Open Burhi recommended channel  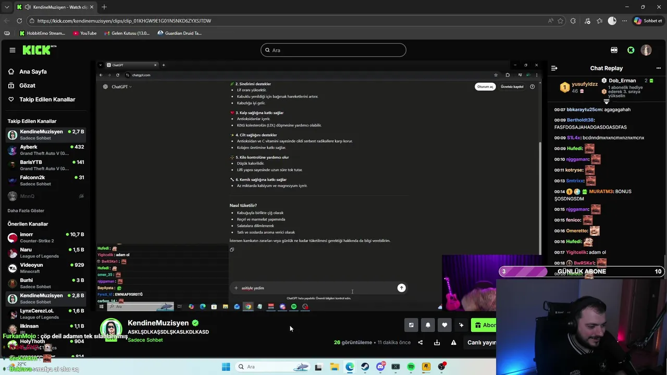tap(46, 283)
